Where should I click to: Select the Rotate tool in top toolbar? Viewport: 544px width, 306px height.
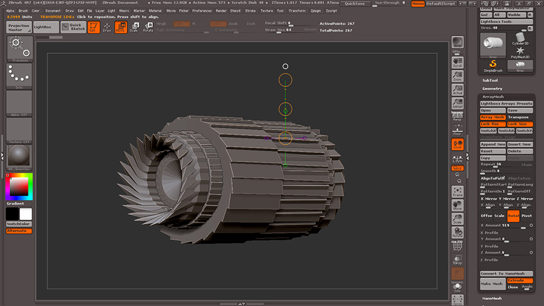pyautogui.click(x=147, y=27)
